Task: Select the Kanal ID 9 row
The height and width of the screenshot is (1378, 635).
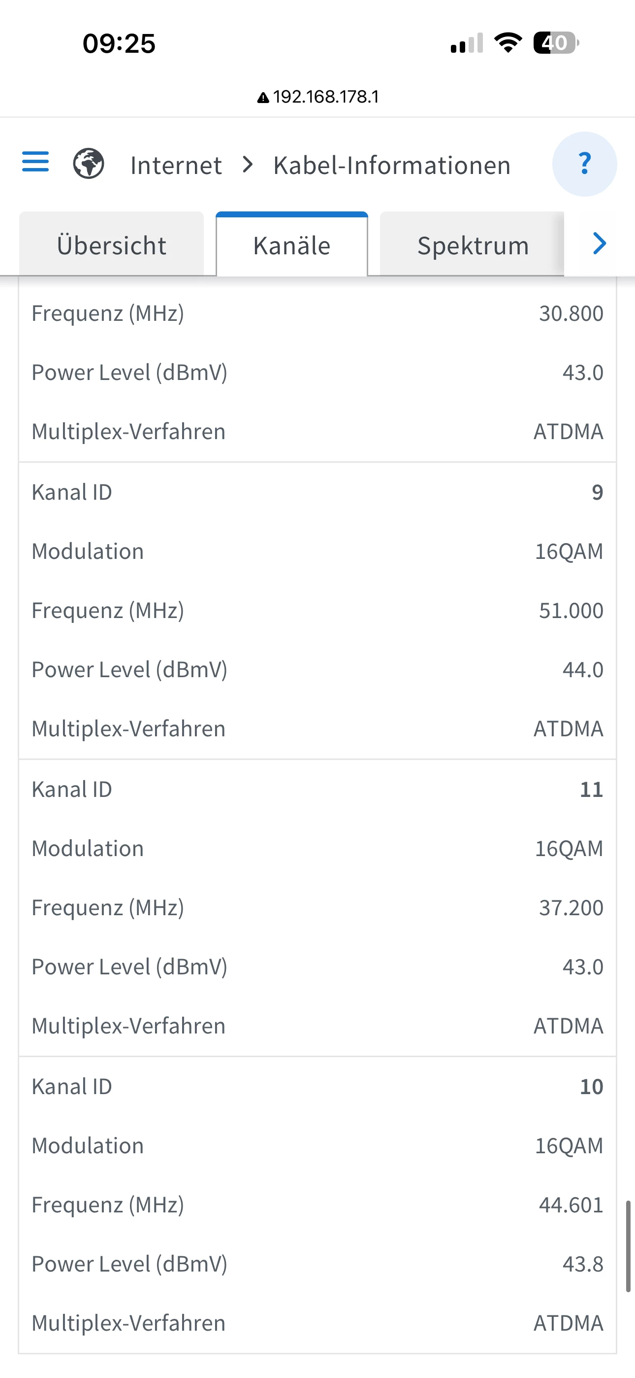Action: [x=317, y=492]
